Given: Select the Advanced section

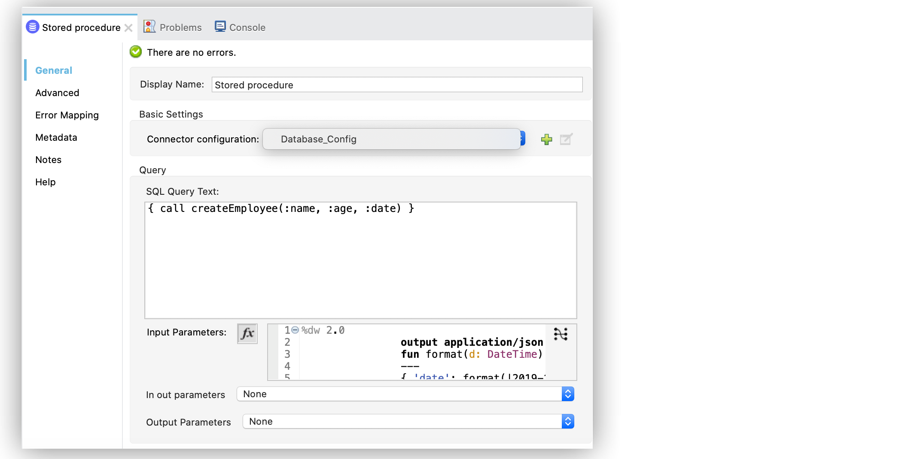Looking at the screenshot, I should (x=57, y=93).
